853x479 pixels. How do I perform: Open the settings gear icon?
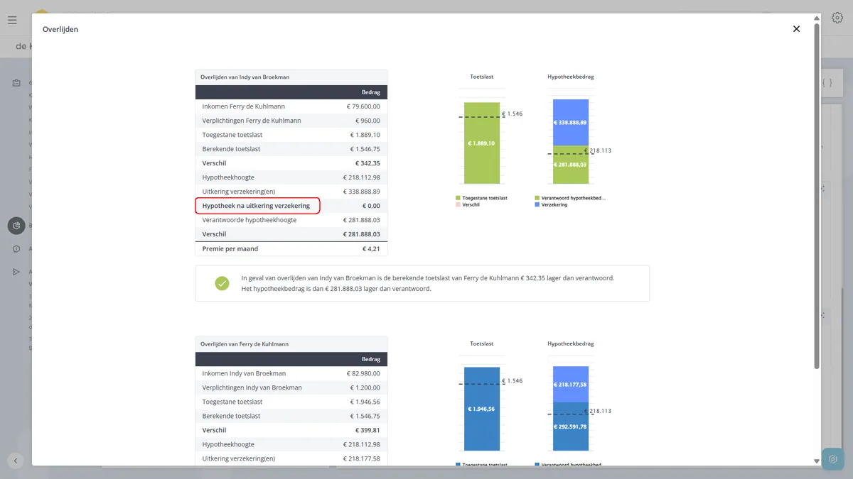point(837,18)
